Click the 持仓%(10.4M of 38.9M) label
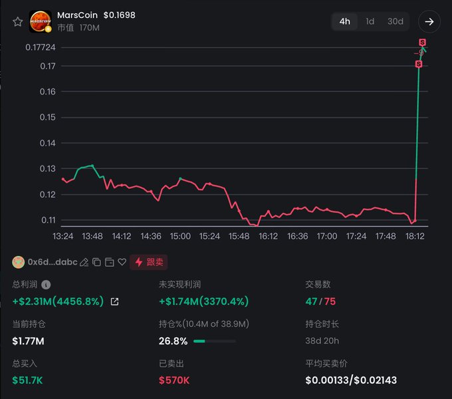 (204, 324)
